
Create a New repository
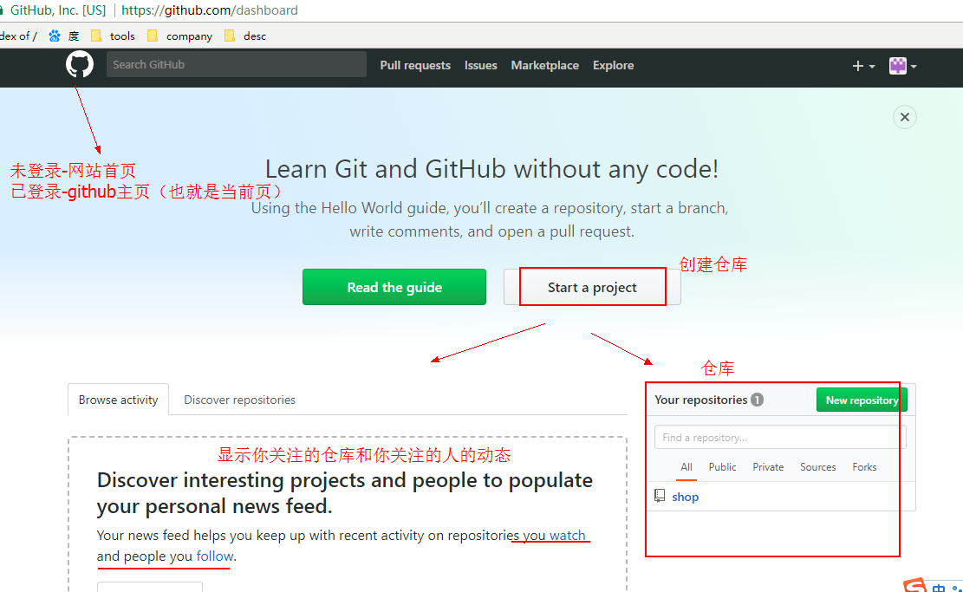(861, 400)
